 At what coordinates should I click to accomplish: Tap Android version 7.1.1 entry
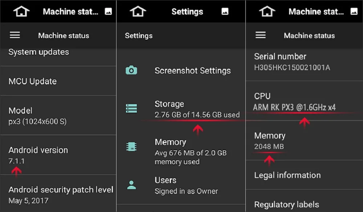pos(38,155)
